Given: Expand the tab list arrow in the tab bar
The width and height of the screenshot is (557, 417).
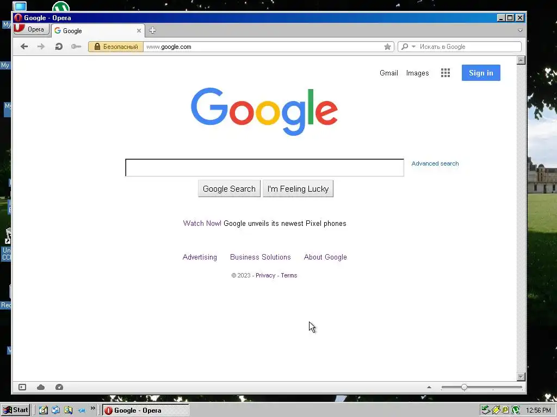Looking at the screenshot, I should point(520,30).
